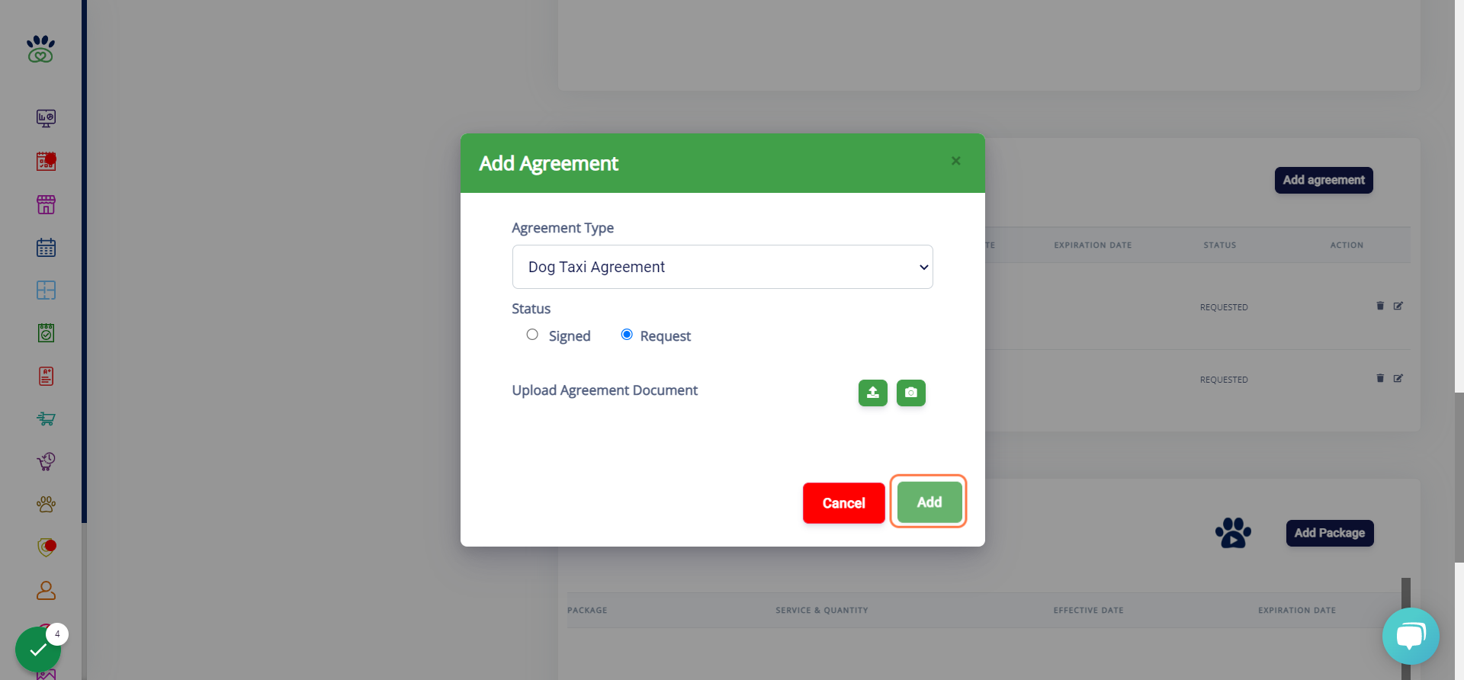The image size is (1464, 680).
Task: Click the EFFECTIVE DATE packages column header
Action: 1089,611
